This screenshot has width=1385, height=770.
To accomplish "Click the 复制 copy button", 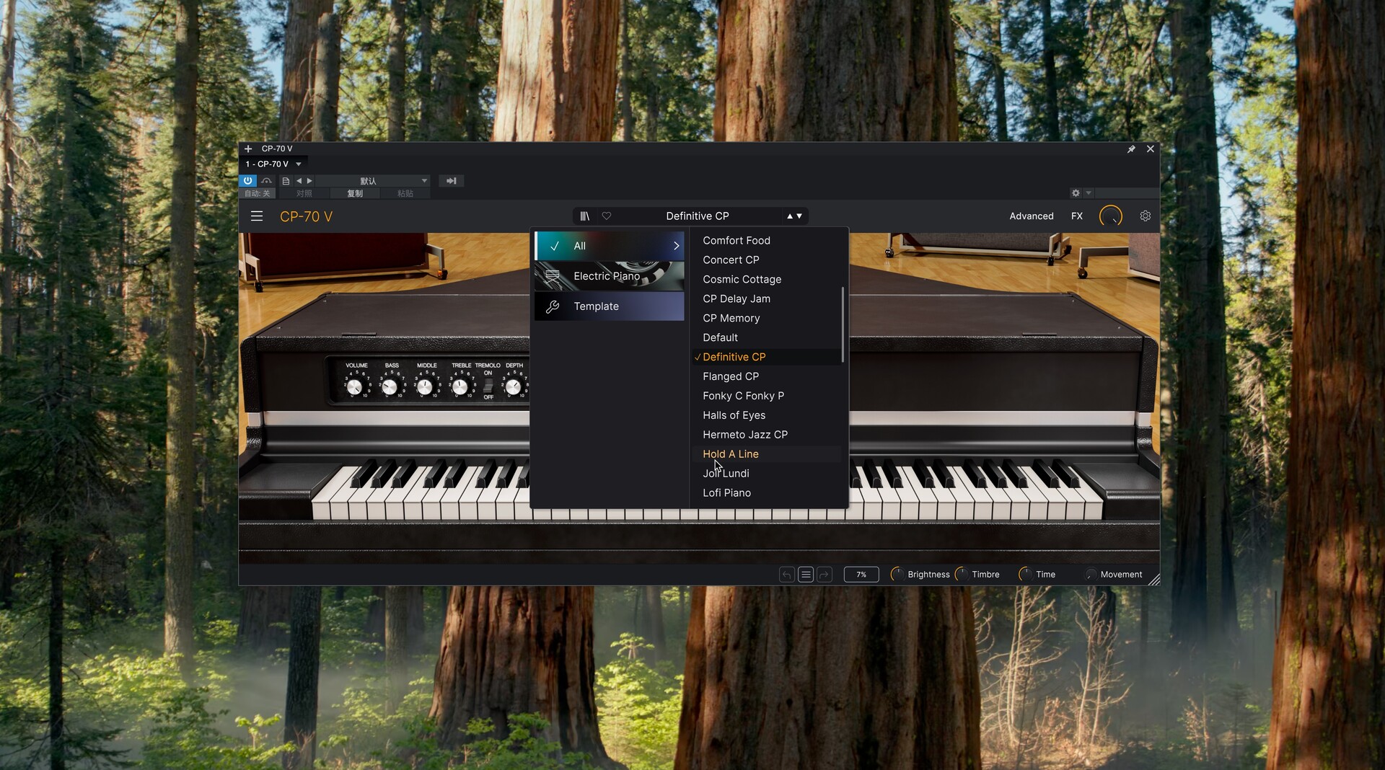I will coord(355,193).
